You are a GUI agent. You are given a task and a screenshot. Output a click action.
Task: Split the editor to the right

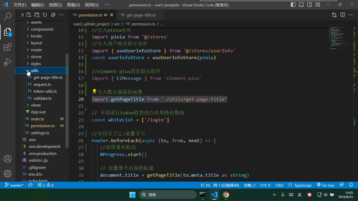tap(343, 15)
